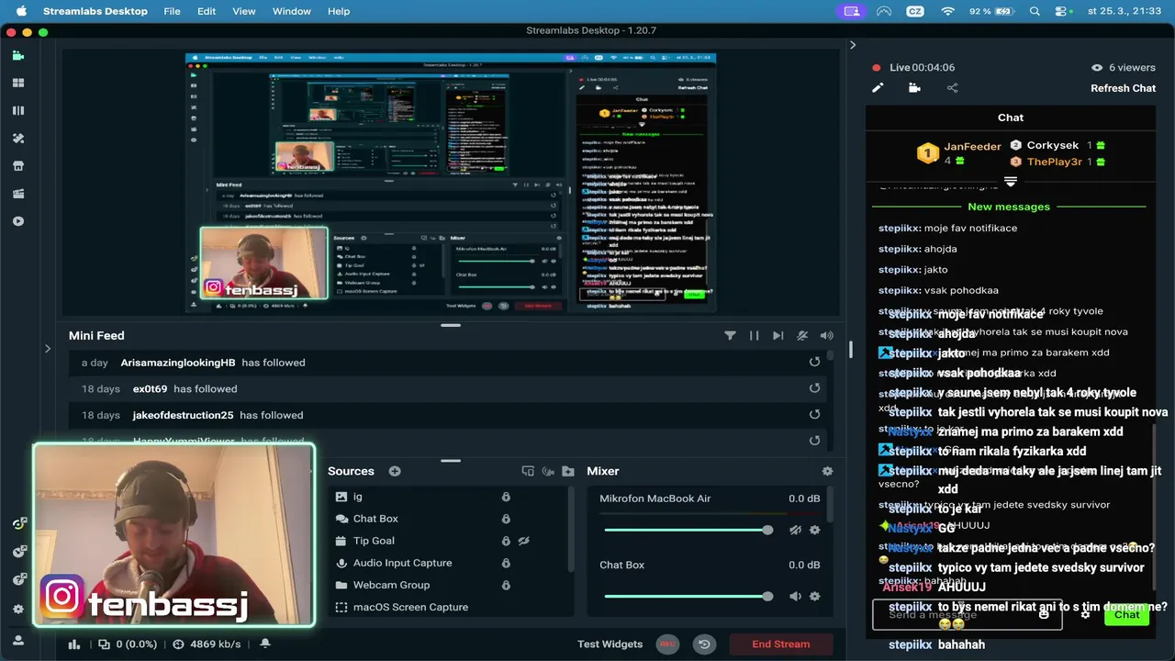The height and width of the screenshot is (661, 1175).
Task: Open the account profile icon in sidebar
Action: click(x=18, y=640)
